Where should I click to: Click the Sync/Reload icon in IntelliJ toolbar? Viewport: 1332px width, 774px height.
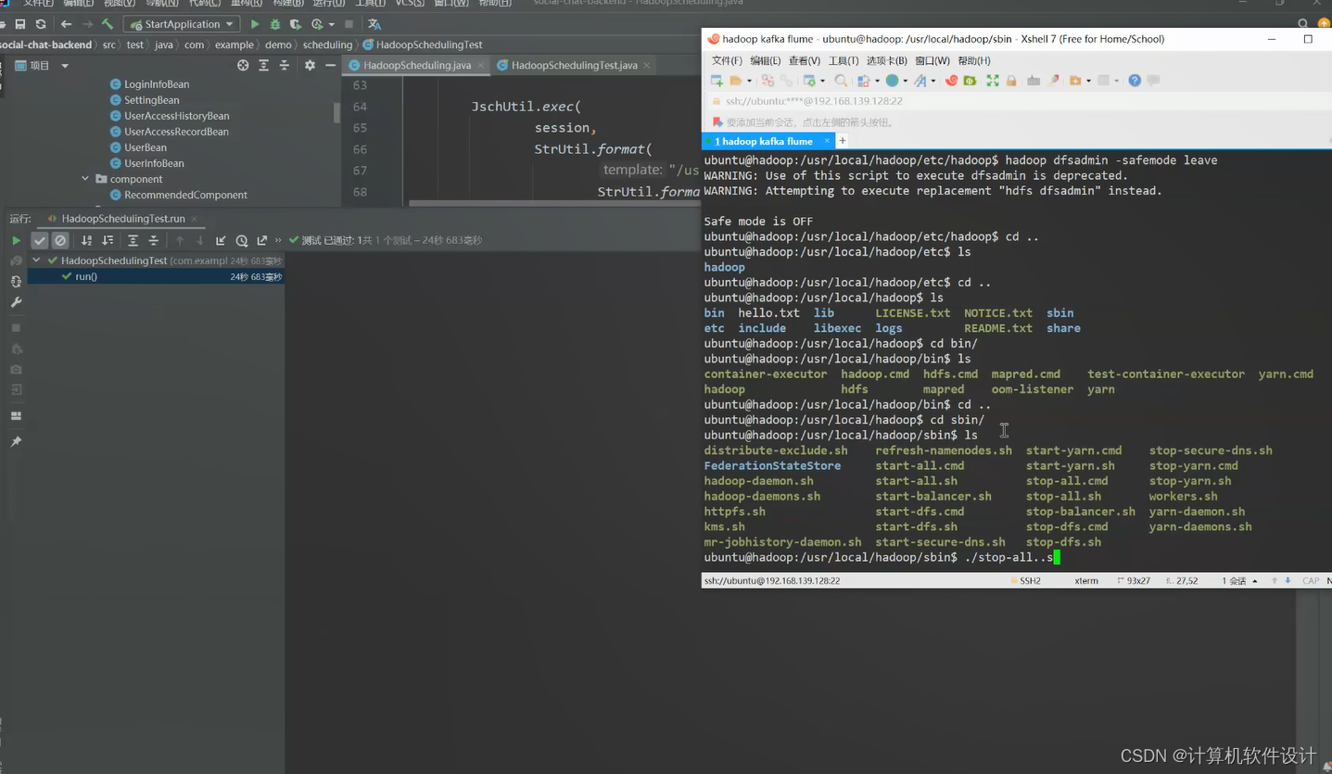41,24
